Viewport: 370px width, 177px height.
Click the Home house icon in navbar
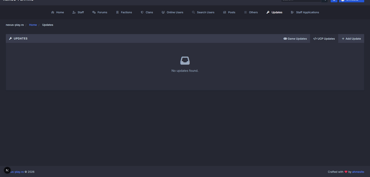pos(53,12)
